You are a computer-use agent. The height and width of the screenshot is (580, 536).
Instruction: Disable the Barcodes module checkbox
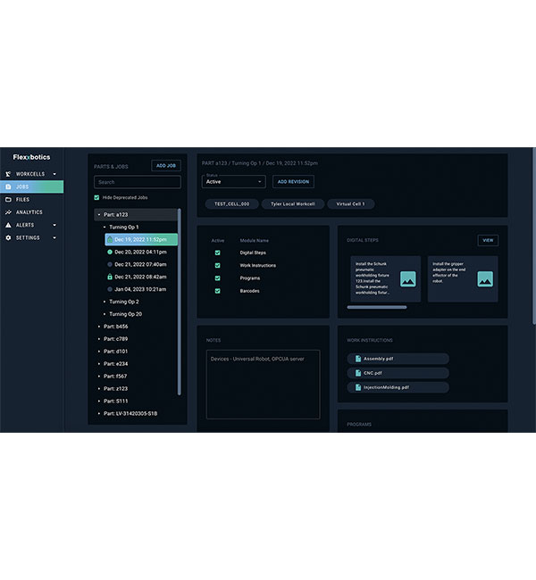coord(217,291)
